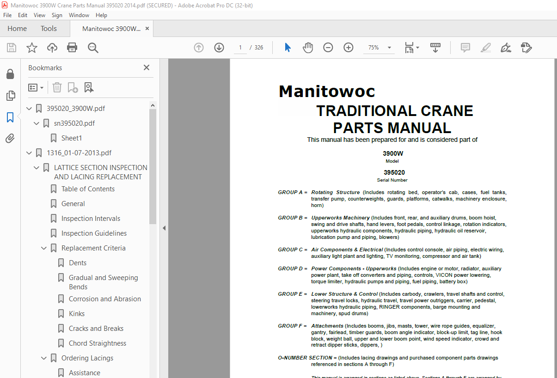Viewport: 557px width, 378px height.
Task: Collapse navigation pane with arrow handle
Action: pyautogui.click(x=163, y=228)
